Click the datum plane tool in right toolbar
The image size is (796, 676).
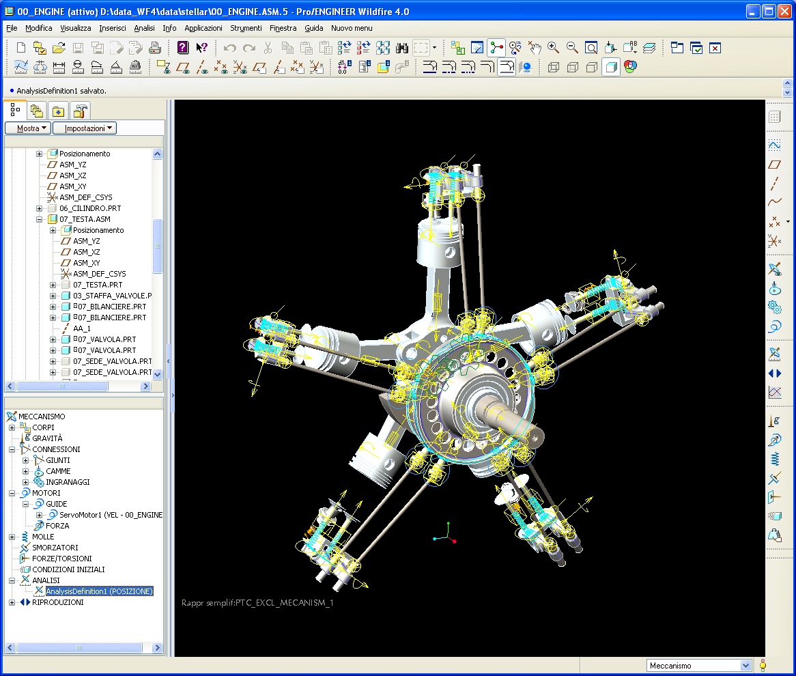[x=775, y=165]
